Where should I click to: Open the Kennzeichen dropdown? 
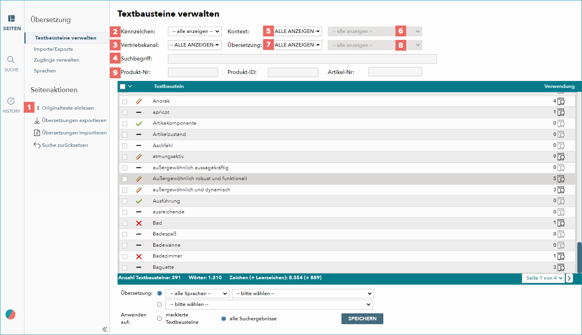click(x=195, y=31)
